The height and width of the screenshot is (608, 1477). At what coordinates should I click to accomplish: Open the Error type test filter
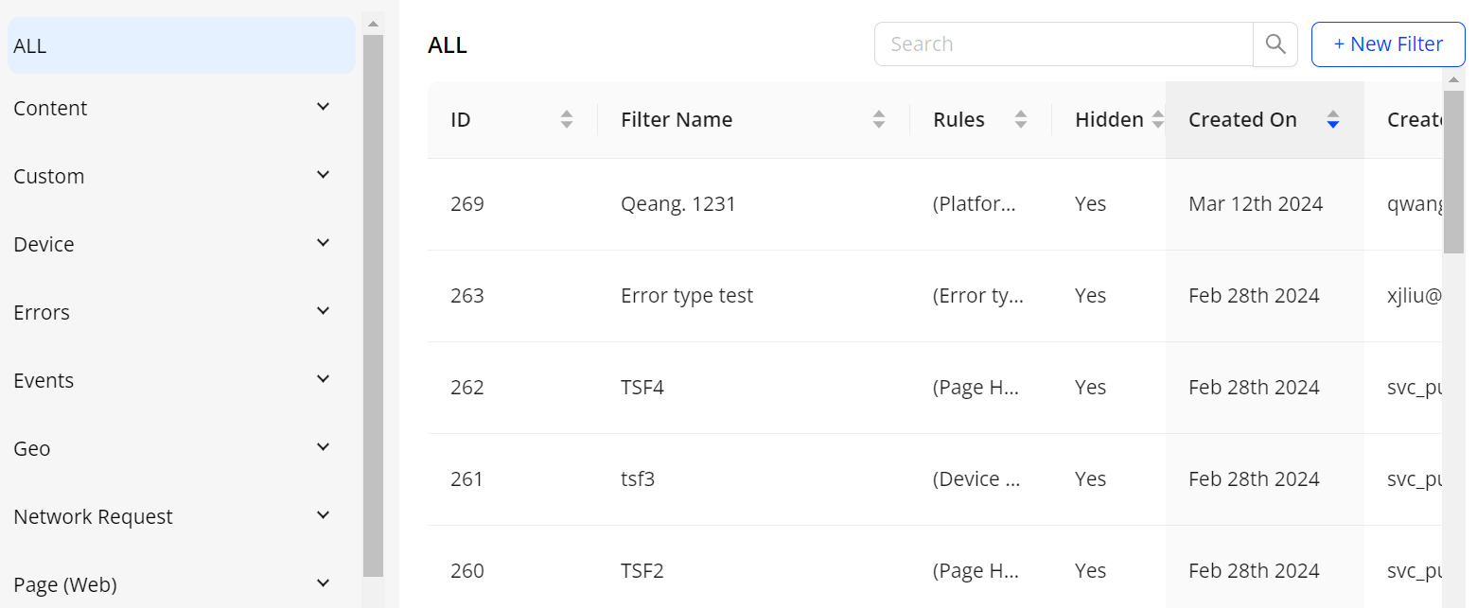[x=687, y=296]
